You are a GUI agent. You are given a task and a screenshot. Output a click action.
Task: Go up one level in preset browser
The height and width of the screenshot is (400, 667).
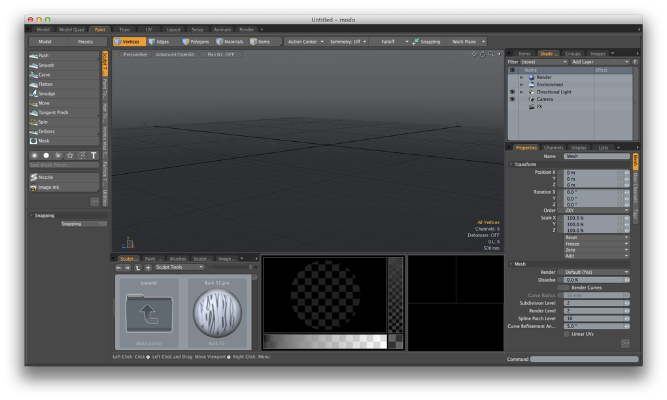click(x=137, y=267)
